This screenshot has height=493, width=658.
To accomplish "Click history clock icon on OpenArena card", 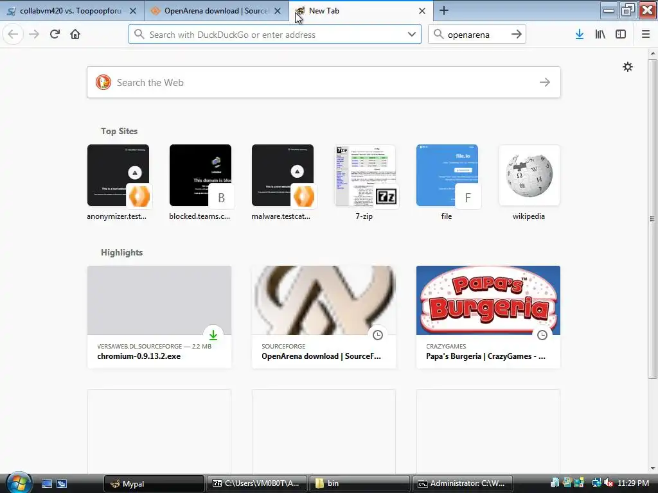I will click(378, 334).
